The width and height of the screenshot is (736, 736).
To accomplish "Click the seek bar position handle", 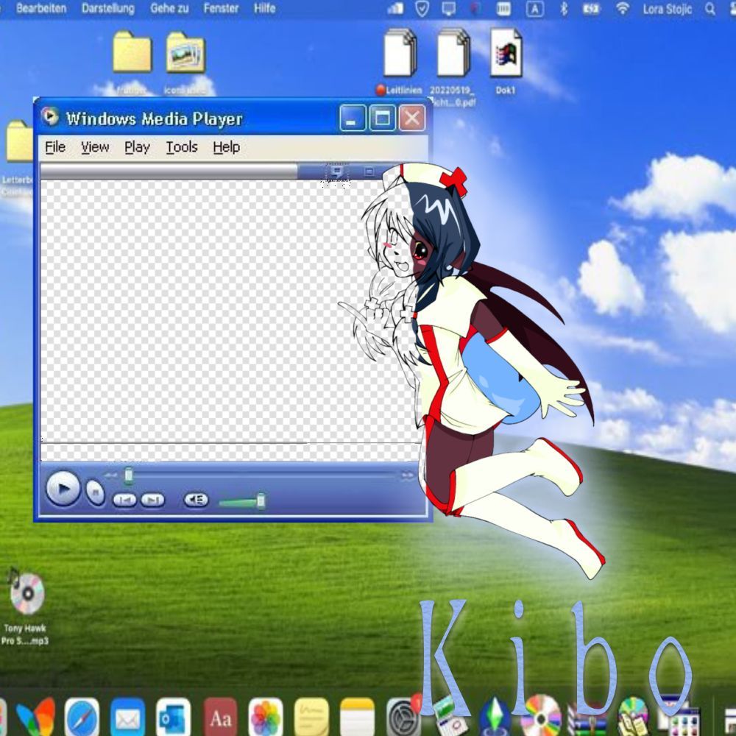I will (129, 476).
